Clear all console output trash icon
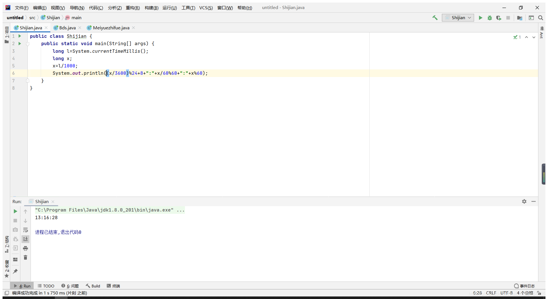 pyautogui.click(x=25, y=257)
